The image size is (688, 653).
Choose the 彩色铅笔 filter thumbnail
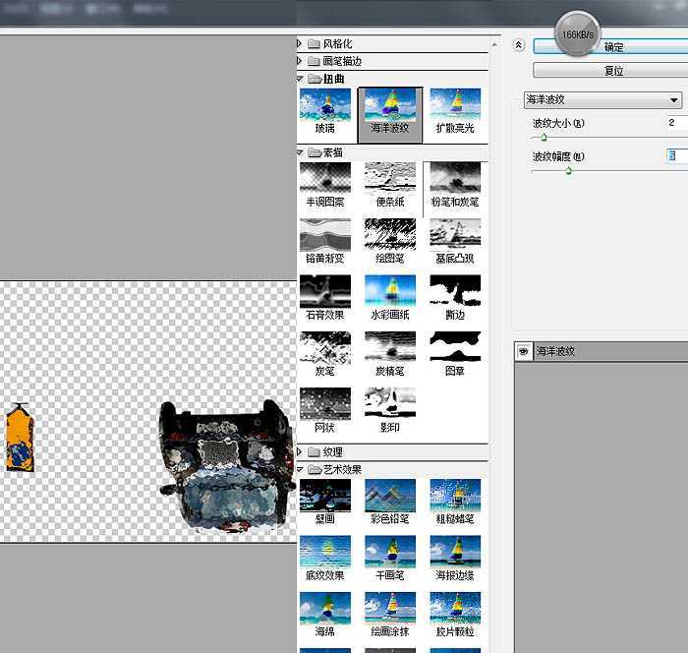coord(390,496)
